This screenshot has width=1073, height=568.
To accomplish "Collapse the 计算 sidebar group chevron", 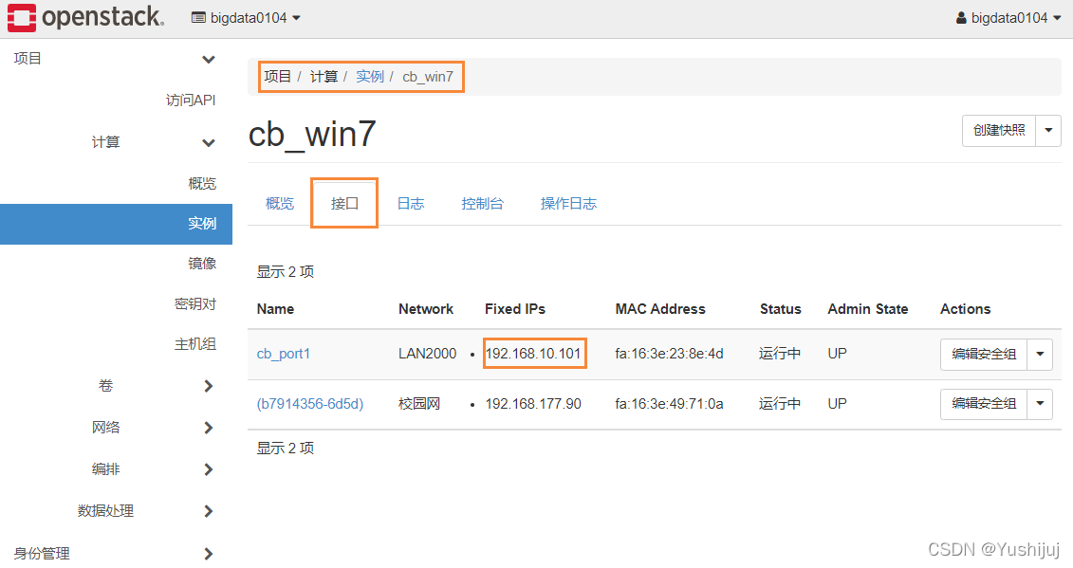I will pyautogui.click(x=209, y=142).
